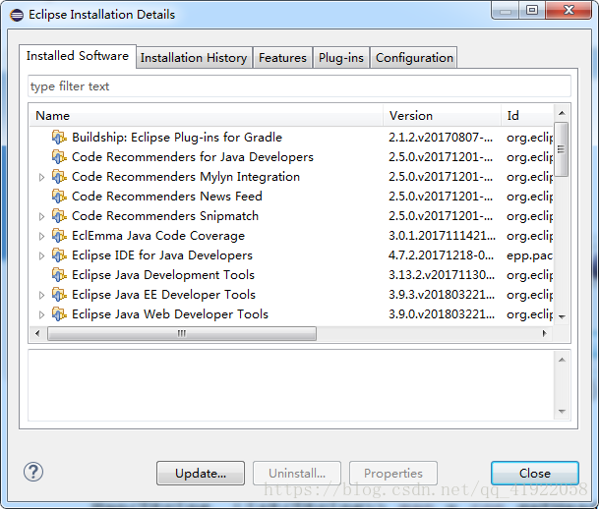Click the Eclipse logo in title bar
Viewport: 599px width, 509px height.
click(x=17, y=16)
